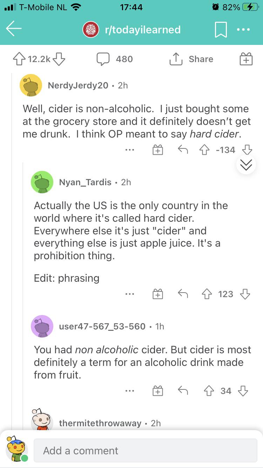Reply to user47-567_53-560's comment
This screenshot has height=468, width=263.
click(182, 391)
